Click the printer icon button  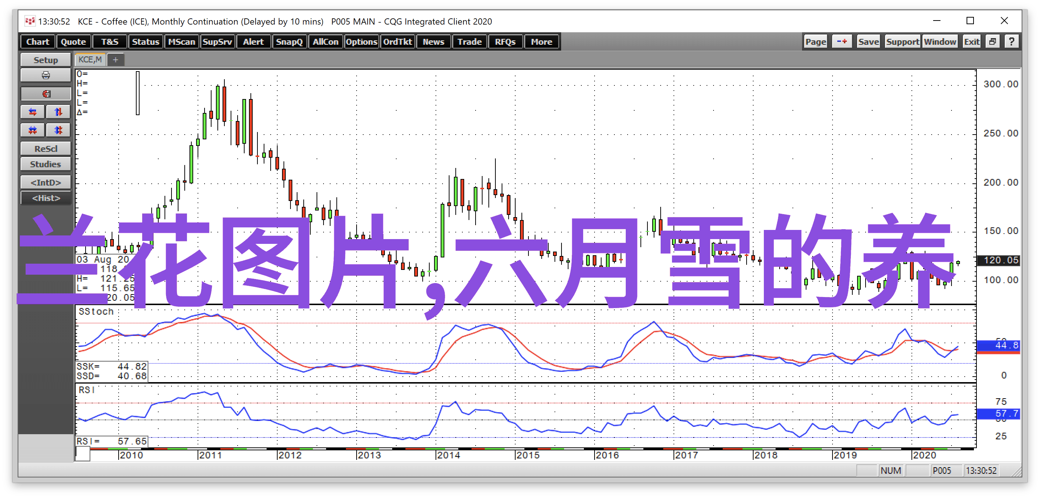pyautogui.click(x=46, y=76)
